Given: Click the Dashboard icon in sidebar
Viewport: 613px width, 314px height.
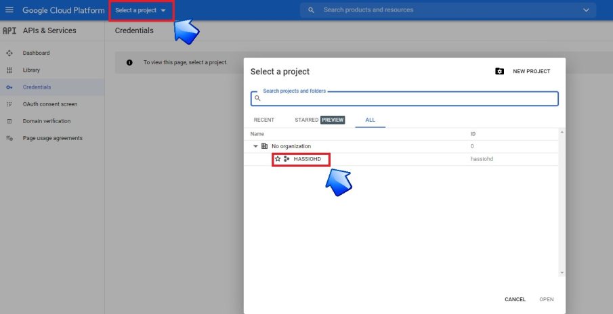Looking at the screenshot, I should pyautogui.click(x=9, y=53).
